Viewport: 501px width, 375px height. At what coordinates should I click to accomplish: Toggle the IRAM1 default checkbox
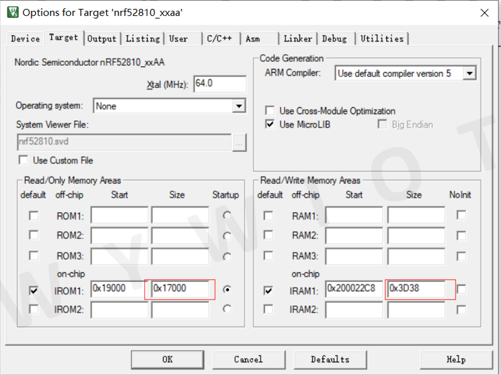pyautogui.click(x=268, y=290)
